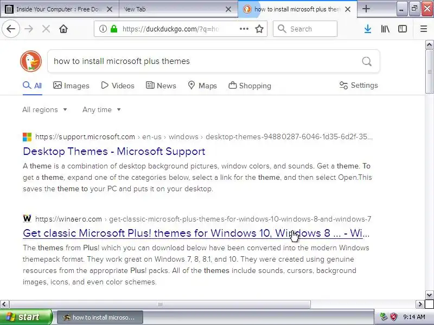Open a new tab with plus button
Viewport: 434px width, 325px height.
coord(366,9)
